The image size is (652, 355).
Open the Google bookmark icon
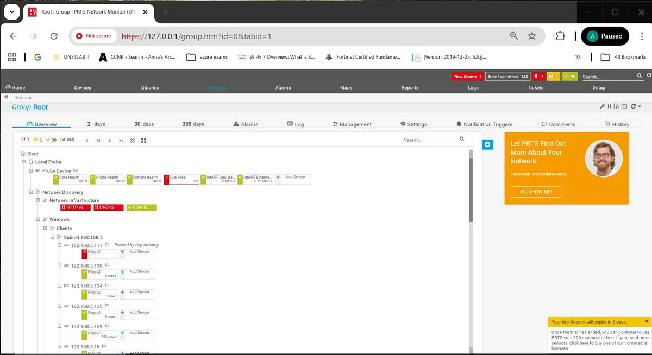pos(37,57)
